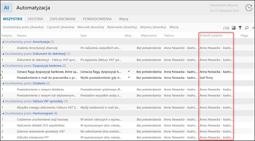Toggle active checkmark for Oznacz flagą dyspozycje row

[129, 71]
